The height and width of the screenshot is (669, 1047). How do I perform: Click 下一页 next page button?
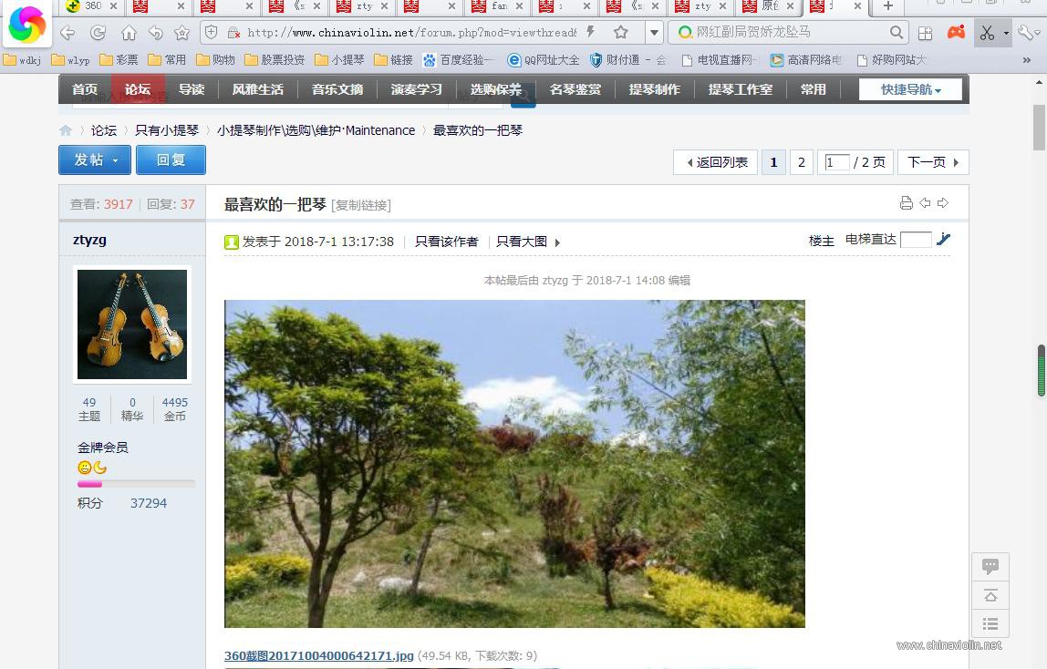coord(933,162)
